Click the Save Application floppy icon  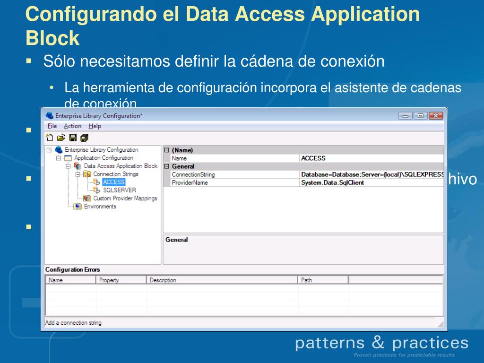pyautogui.click(x=73, y=138)
